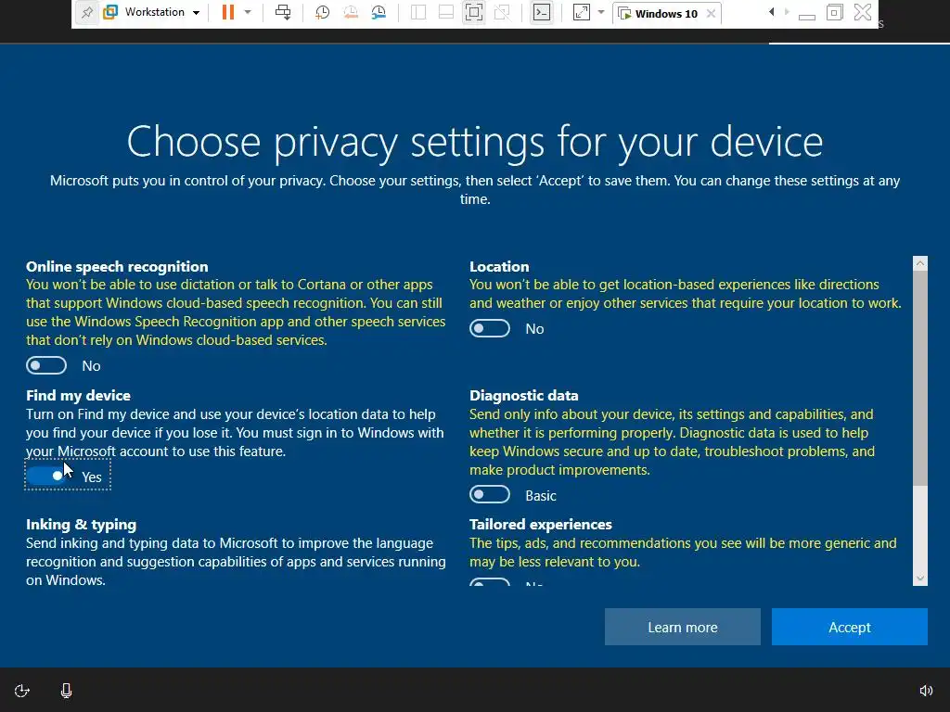Enter full screen mode icon
The height and width of the screenshot is (712, 950).
coord(474,12)
